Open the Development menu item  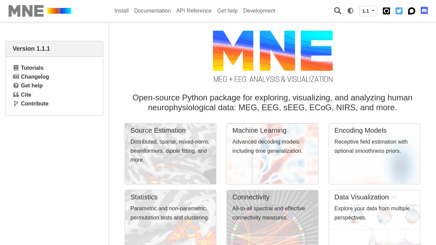tap(259, 11)
